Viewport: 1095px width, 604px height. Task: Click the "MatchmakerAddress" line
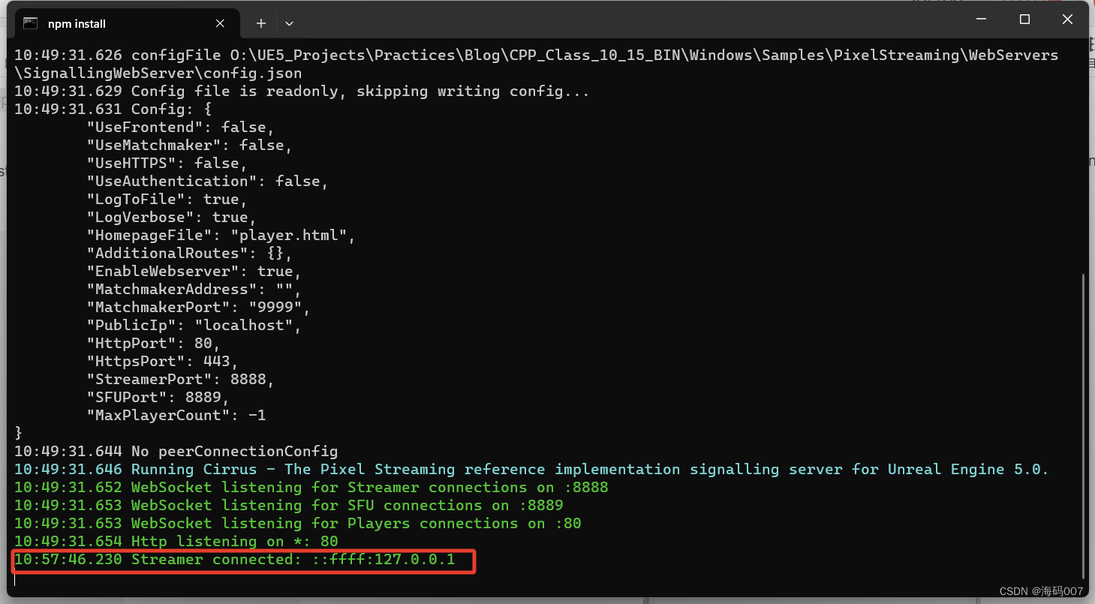coord(194,289)
